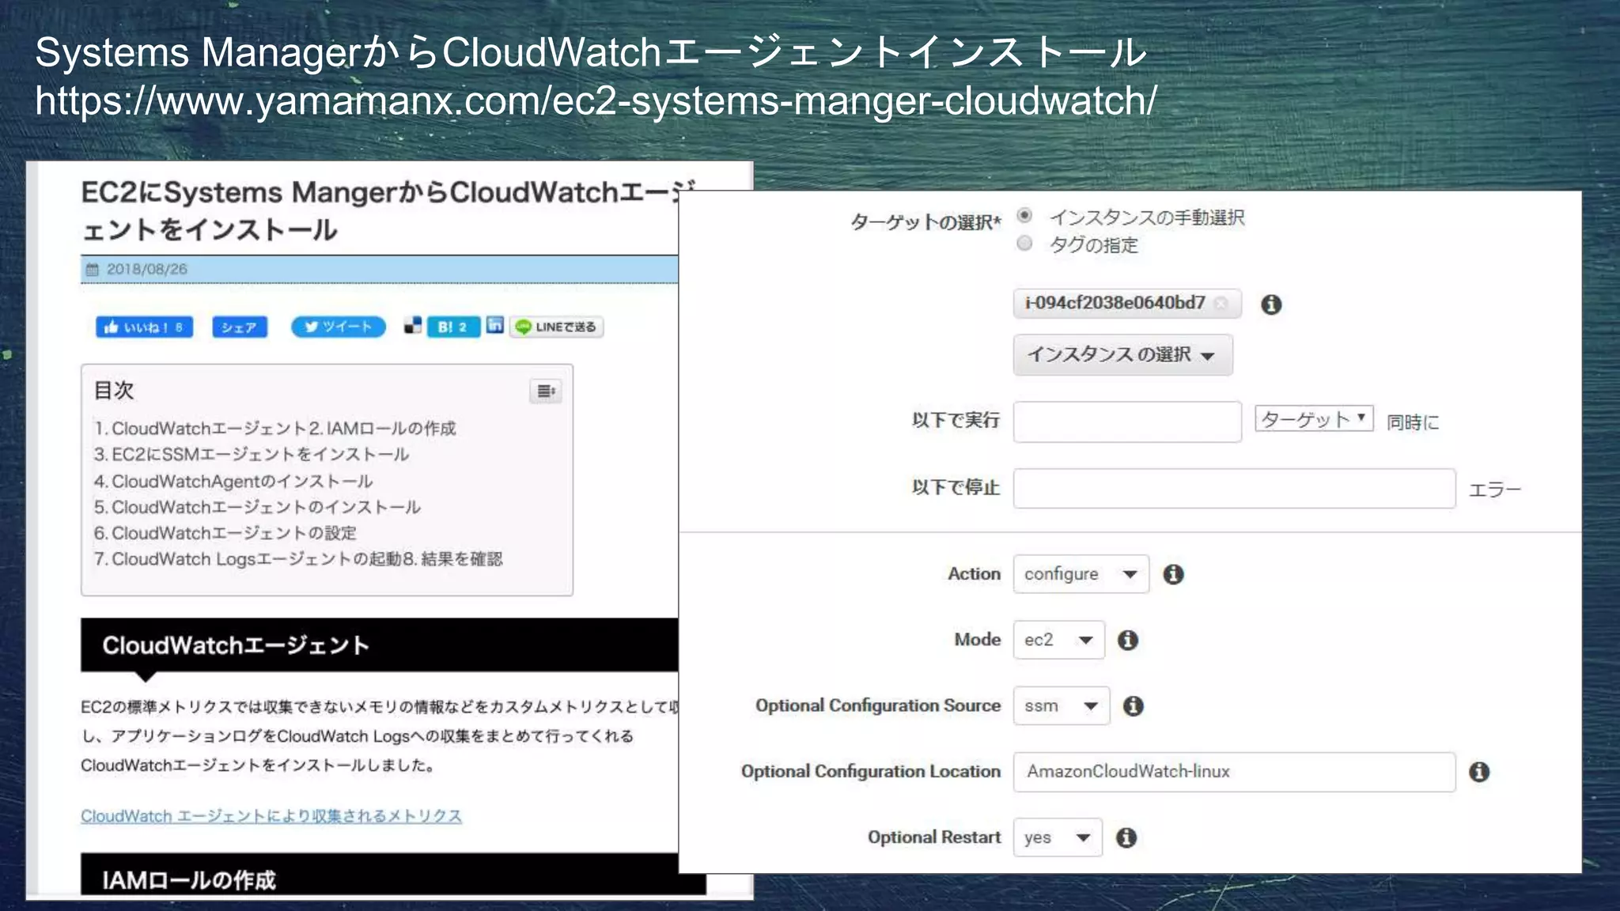
Task: Open TOC entry 4. CloudWatchAgentのインストール
Action: [233, 481]
